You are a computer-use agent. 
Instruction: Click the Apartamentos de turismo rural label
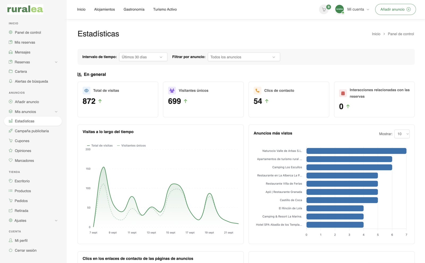[279, 159]
